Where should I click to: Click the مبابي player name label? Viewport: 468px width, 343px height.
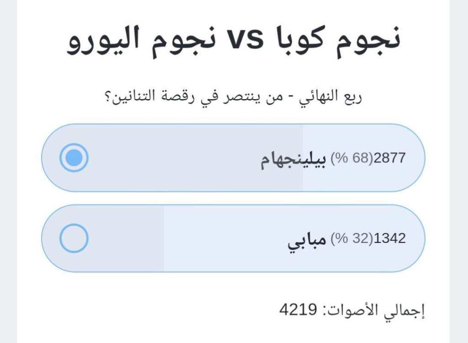pyautogui.click(x=307, y=239)
